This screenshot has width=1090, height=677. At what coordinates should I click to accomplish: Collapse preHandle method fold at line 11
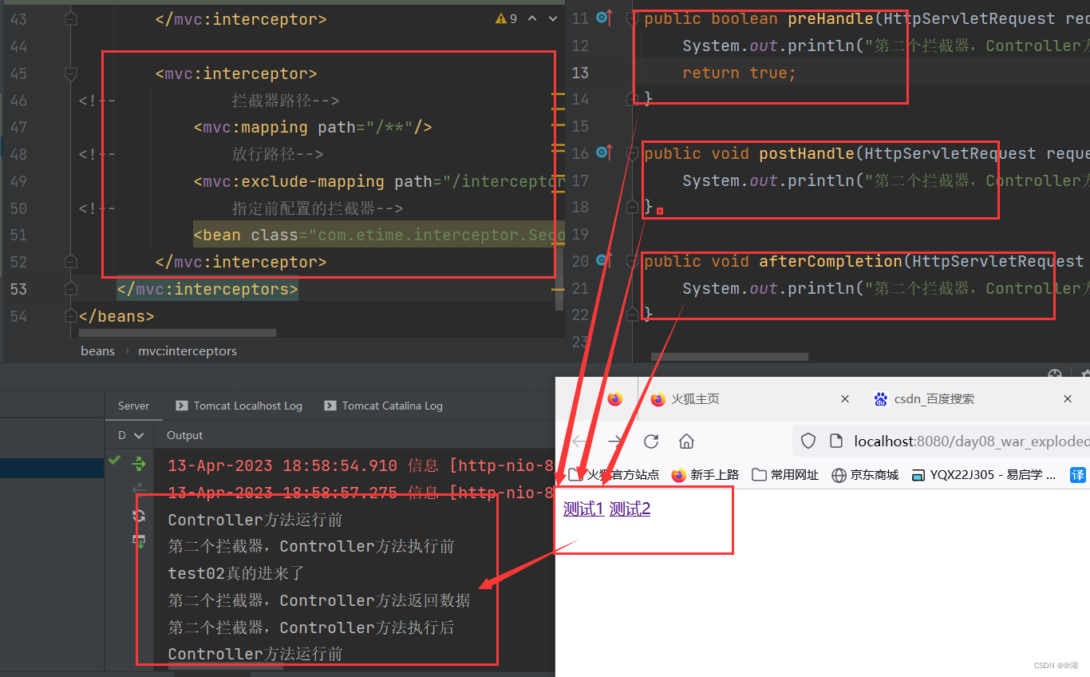pyautogui.click(x=634, y=18)
